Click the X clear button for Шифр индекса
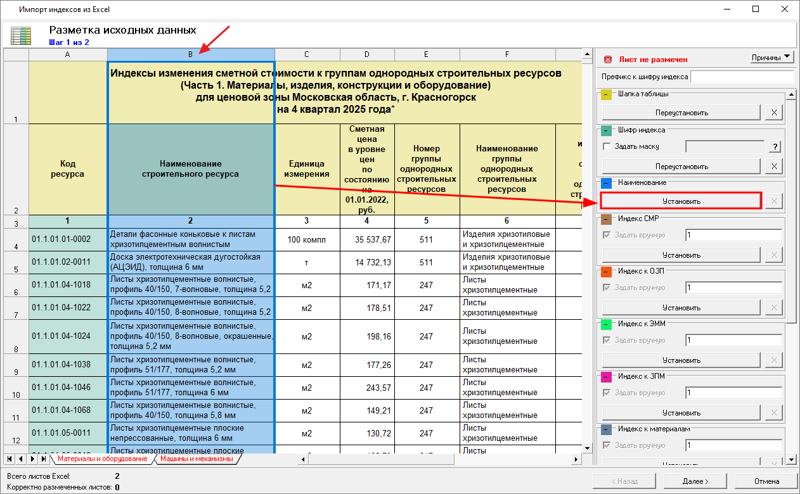The height and width of the screenshot is (494, 800). tap(774, 167)
